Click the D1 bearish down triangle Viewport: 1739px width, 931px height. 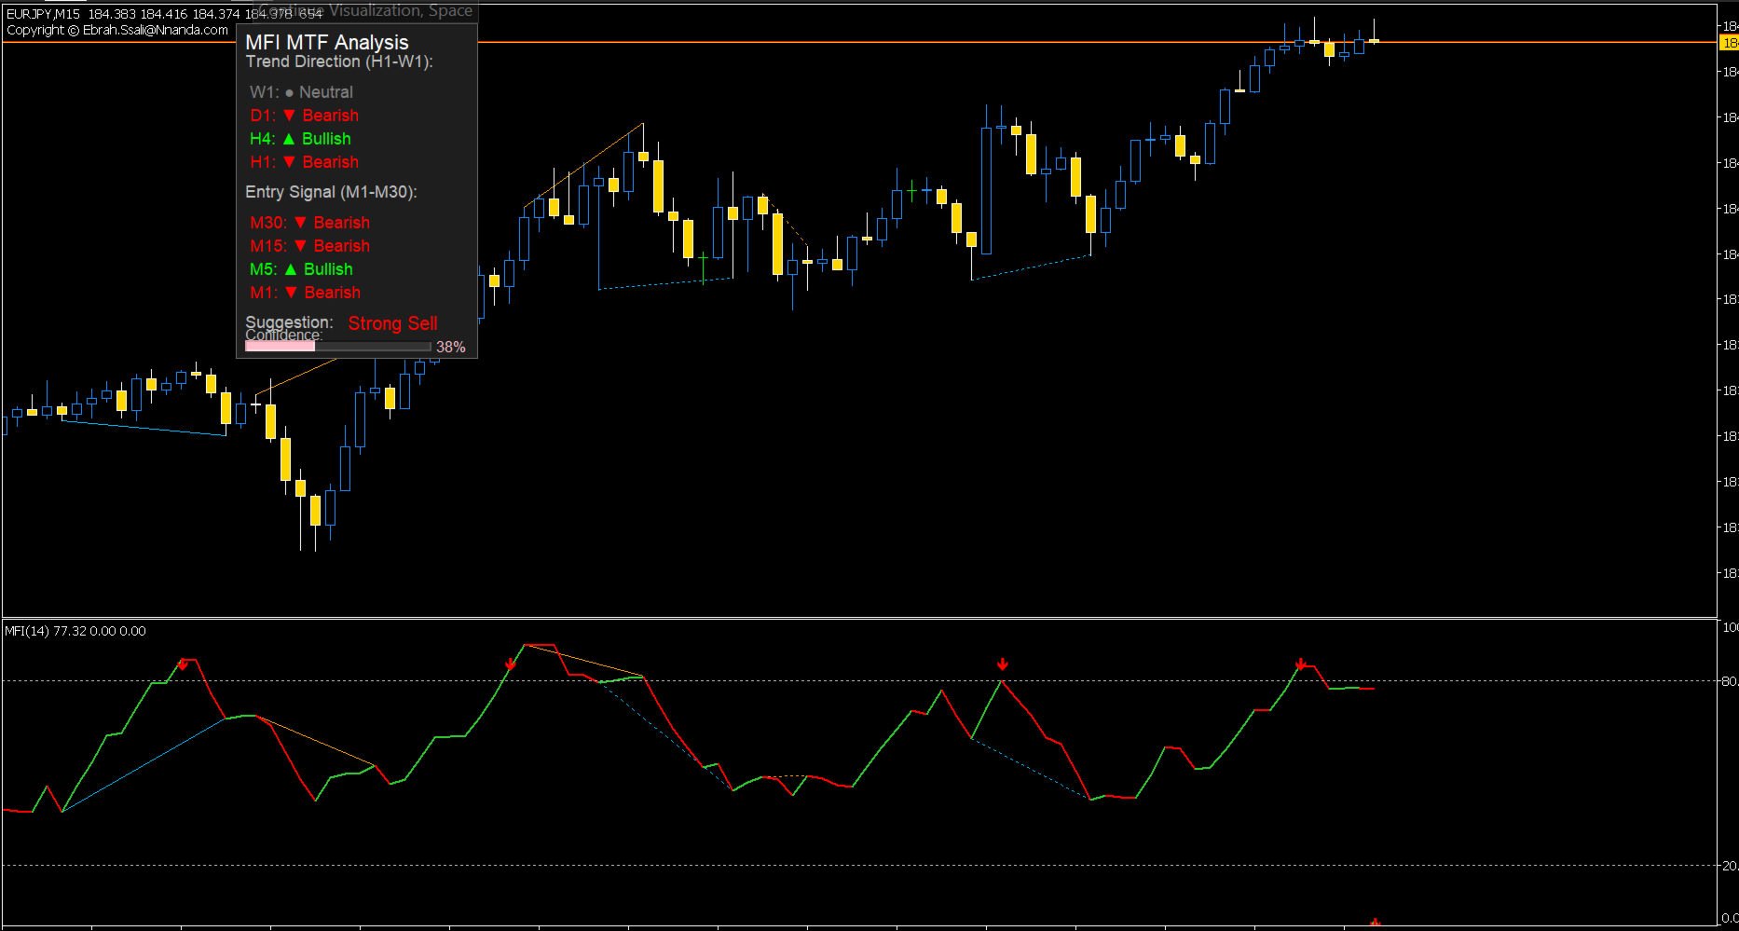(289, 116)
